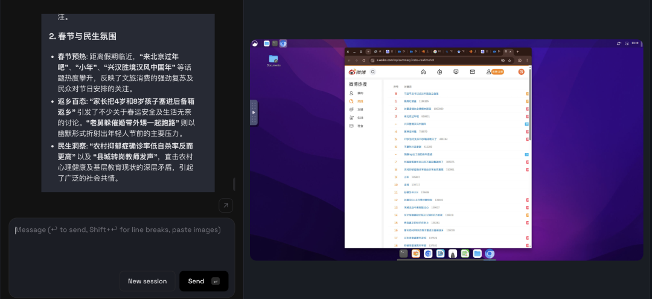Open trending topic ranked 9 小年
This screenshot has width=652, height=299.
click(406, 177)
